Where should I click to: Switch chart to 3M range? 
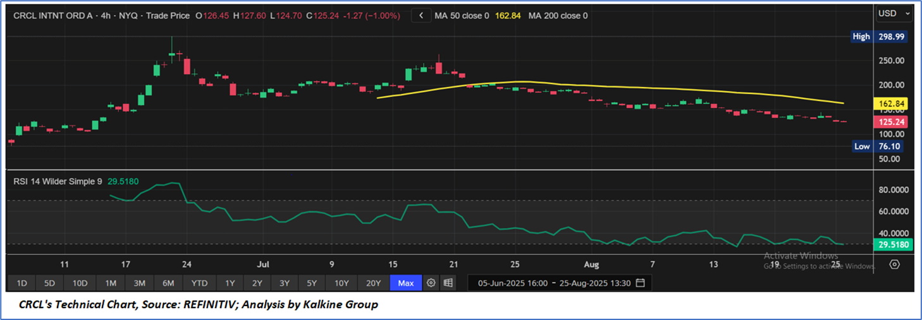coord(140,283)
